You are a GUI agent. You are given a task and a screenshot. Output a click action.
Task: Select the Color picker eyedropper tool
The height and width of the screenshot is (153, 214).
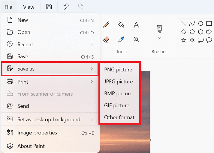(121, 39)
